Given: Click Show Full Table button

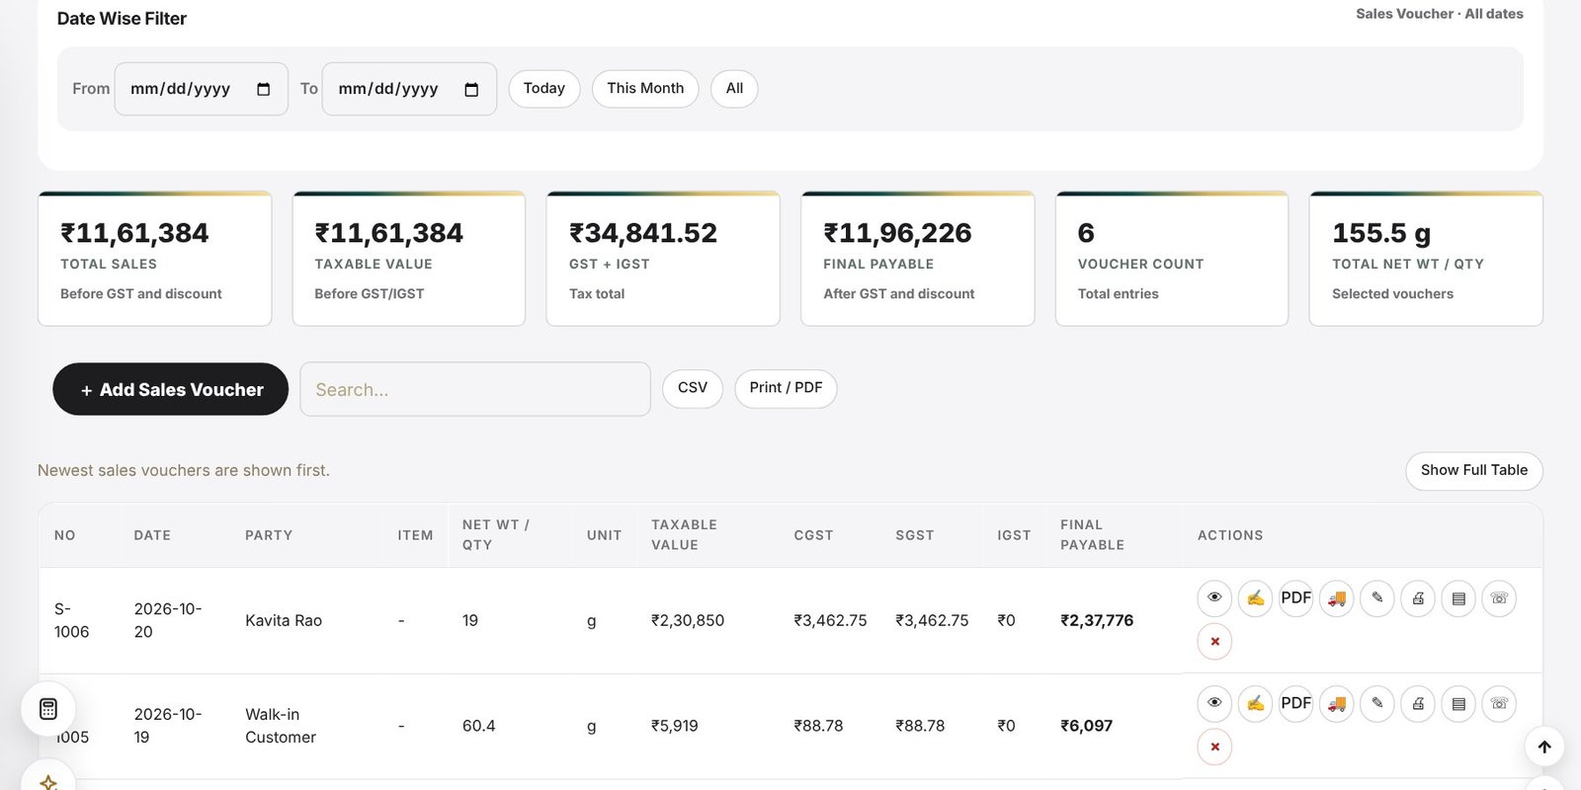Looking at the screenshot, I should pyautogui.click(x=1474, y=471).
